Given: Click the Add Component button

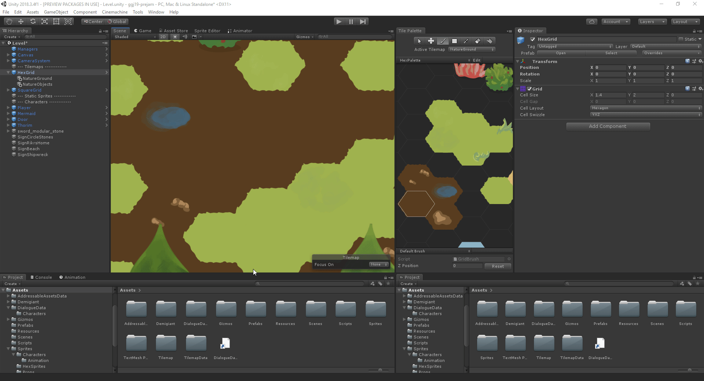Looking at the screenshot, I should click(x=608, y=126).
